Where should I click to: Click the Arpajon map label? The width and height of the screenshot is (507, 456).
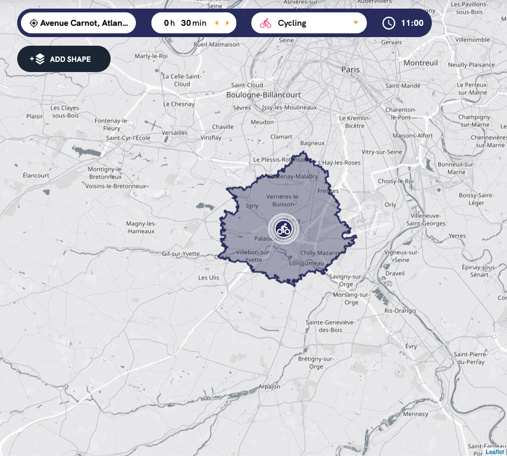270,387
